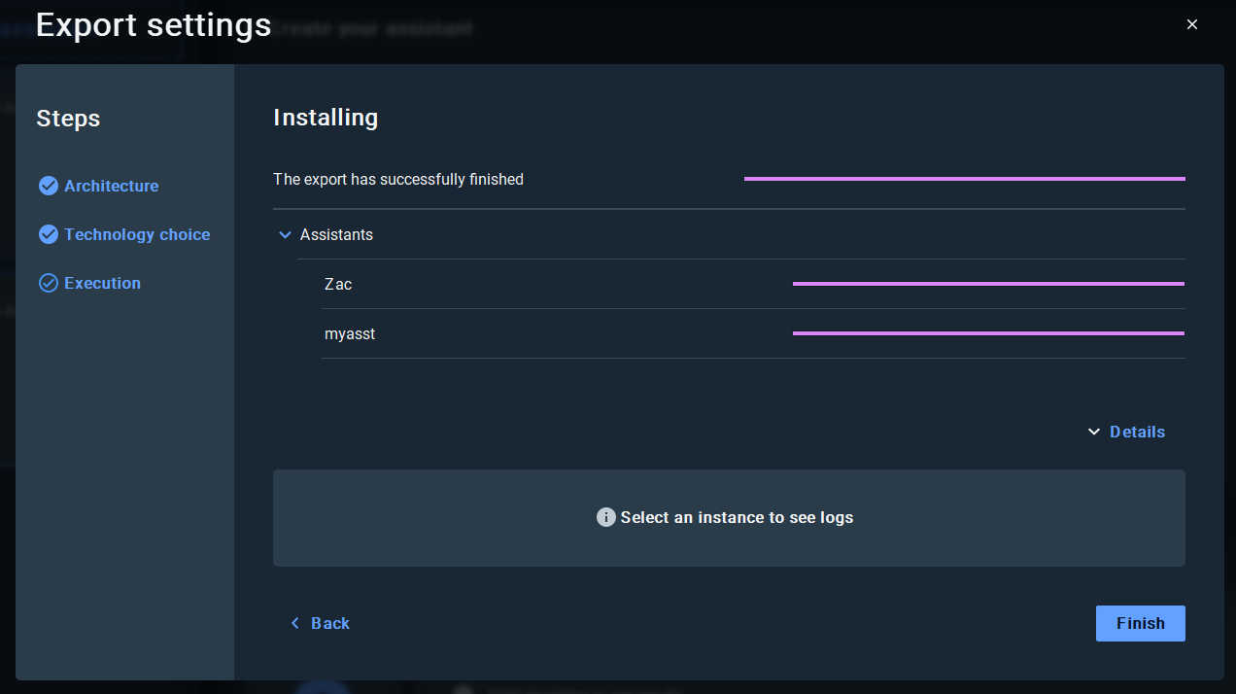Select the Execution step label

pyautogui.click(x=102, y=283)
